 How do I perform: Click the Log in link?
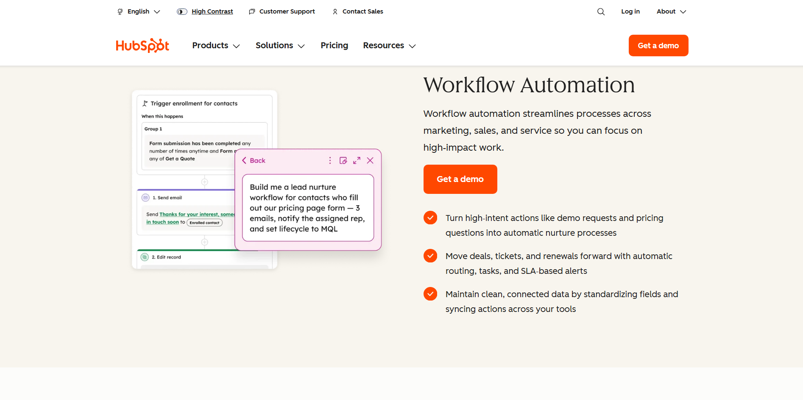point(630,11)
